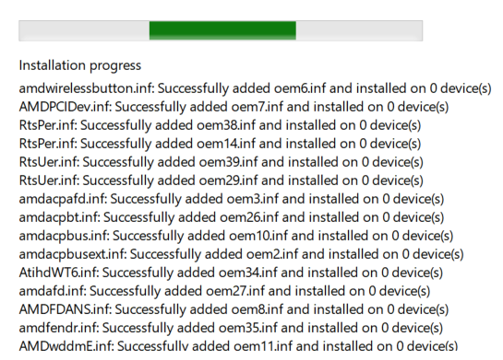Select the amdwirelessbutton.inf log line
This screenshot has width=503, height=360.
[255, 88]
